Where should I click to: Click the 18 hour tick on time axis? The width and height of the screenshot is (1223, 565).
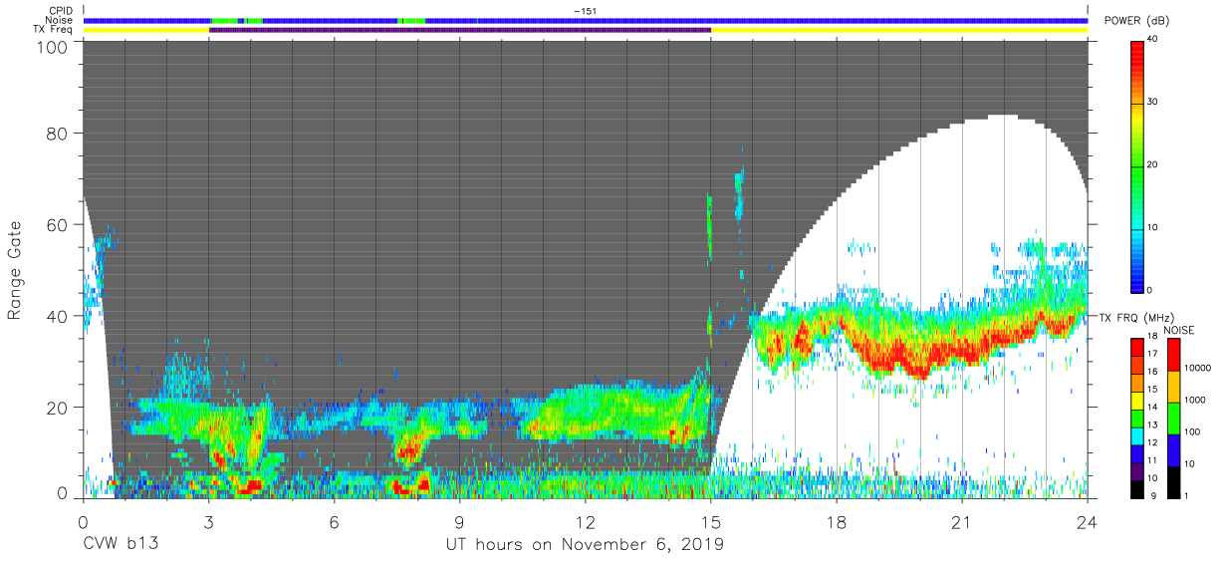837,522
